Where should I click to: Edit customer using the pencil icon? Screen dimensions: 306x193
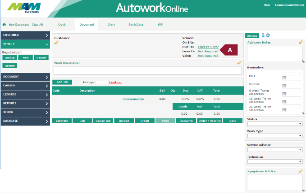pyautogui.click(x=56, y=43)
